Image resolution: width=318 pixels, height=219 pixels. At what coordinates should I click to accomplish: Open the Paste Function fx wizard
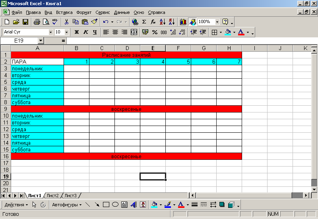tap(153, 22)
